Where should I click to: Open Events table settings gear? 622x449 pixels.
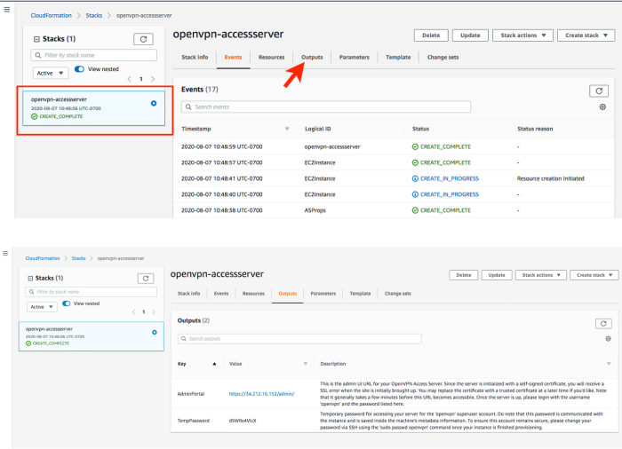tap(602, 107)
